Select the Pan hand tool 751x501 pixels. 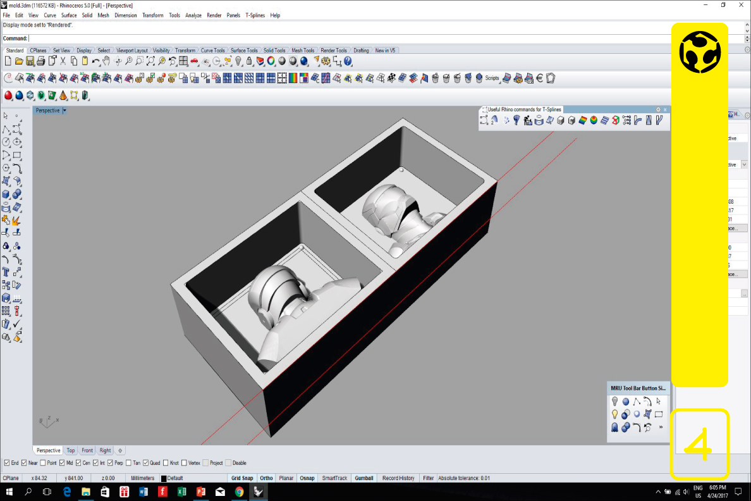tap(106, 61)
